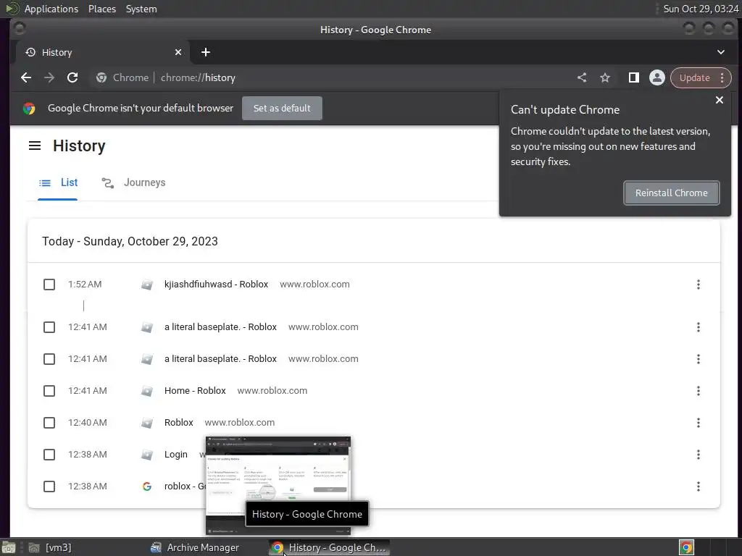Open the Home - Roblox history link

[x=195, y=390]
